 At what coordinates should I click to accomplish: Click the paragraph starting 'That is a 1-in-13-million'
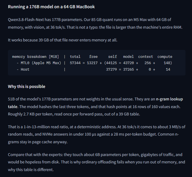point(97,134)
